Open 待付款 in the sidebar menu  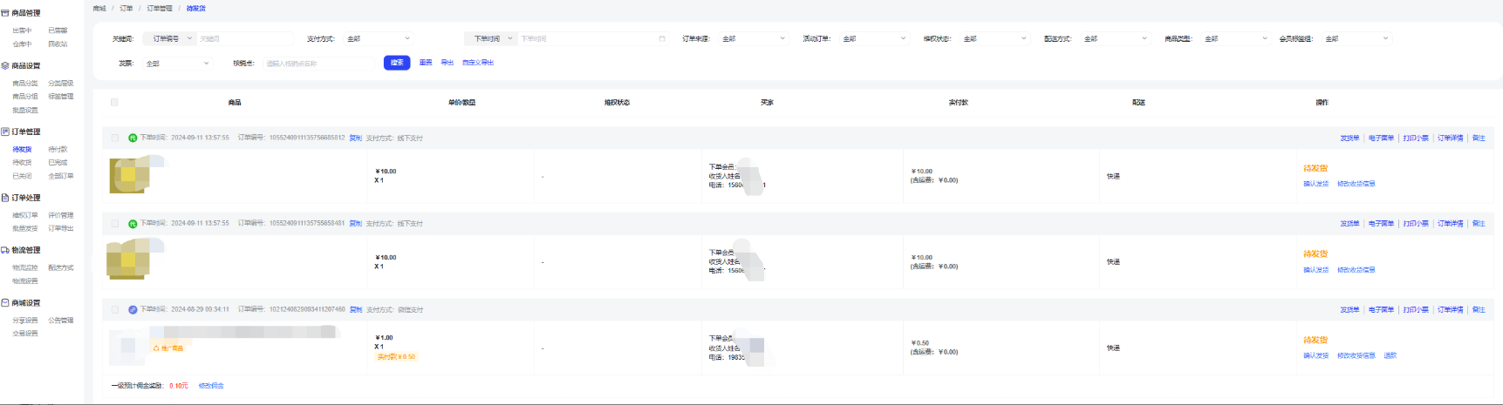click(x=58, y=149)
